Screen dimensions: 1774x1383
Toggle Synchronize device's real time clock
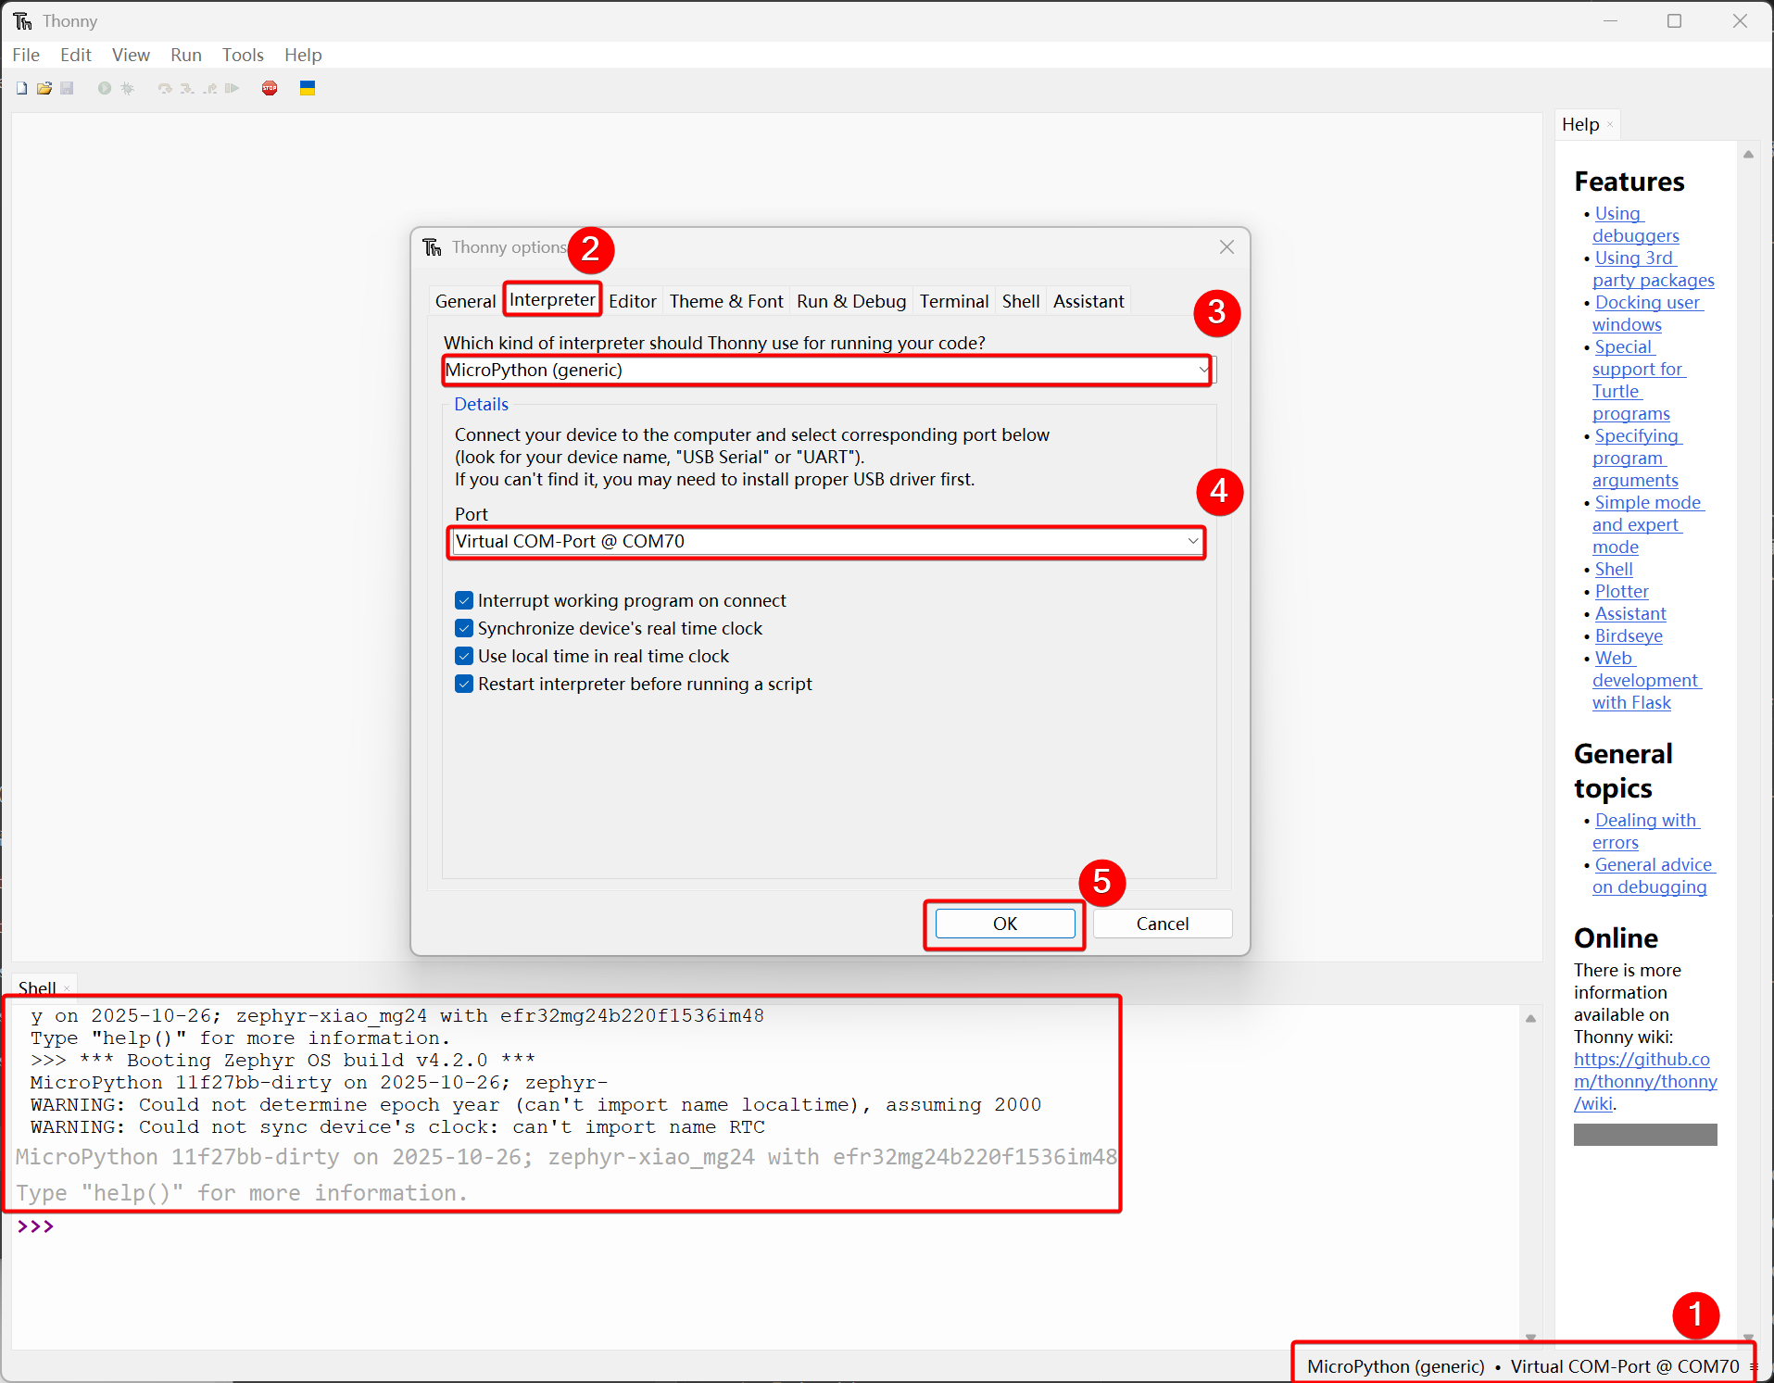point(464,628)
